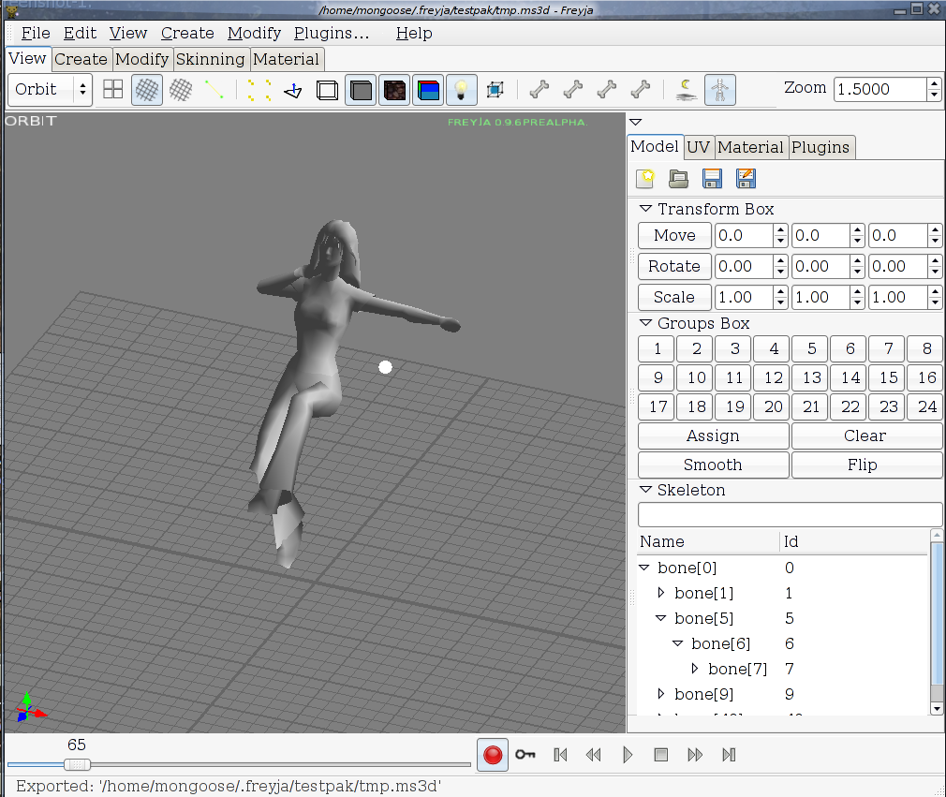The height and width of the screenshot is (797, 946).
Task: Click the Scale button
Action: pyautogui.click(x=674, y=297)
